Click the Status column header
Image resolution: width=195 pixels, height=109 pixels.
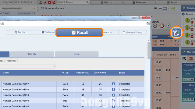tap(122, 73)
